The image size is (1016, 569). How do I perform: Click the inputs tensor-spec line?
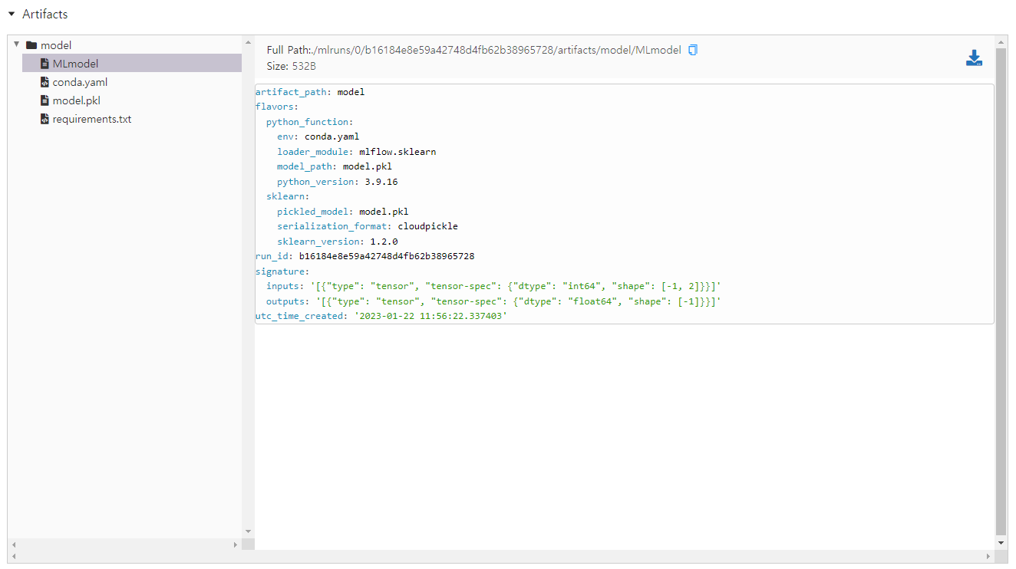494,286
